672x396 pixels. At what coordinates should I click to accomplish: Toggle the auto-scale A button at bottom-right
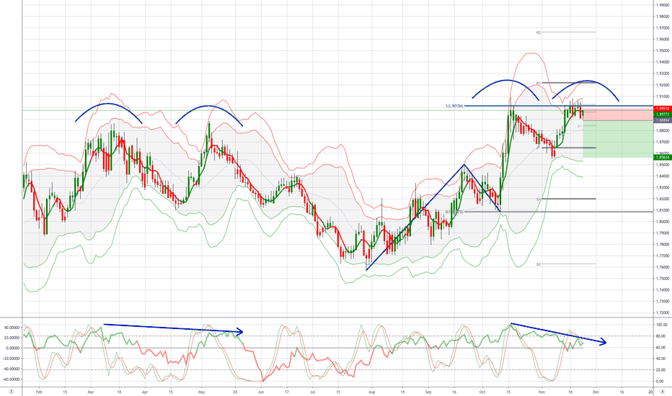click(x=662, y=390)
